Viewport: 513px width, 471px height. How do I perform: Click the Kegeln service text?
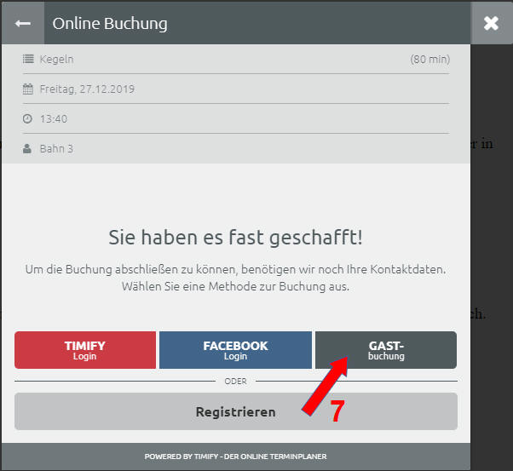[56, 60]
